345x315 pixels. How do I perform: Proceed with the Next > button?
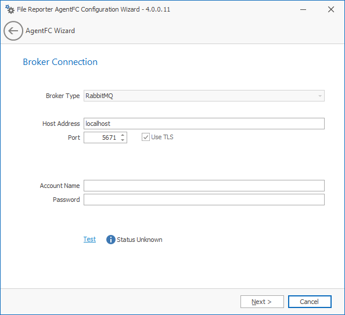[x=262, y=302]
